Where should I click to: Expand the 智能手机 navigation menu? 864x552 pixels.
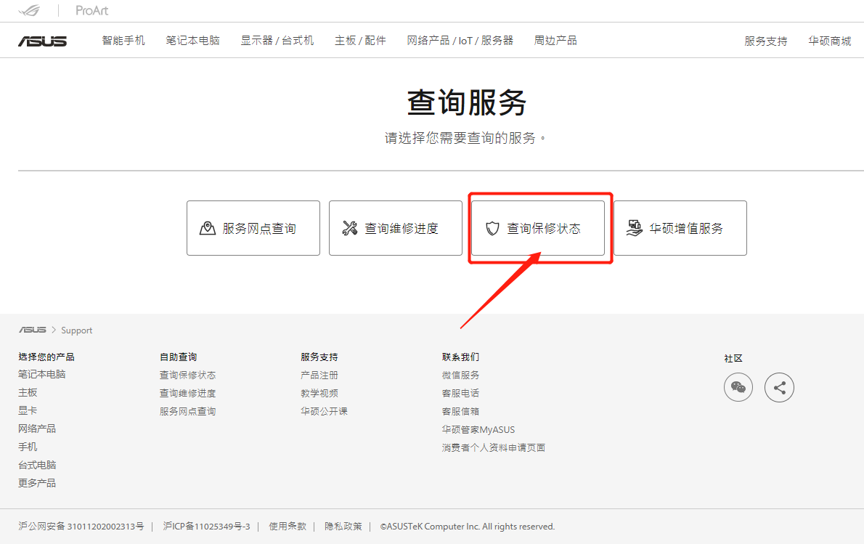123,41
